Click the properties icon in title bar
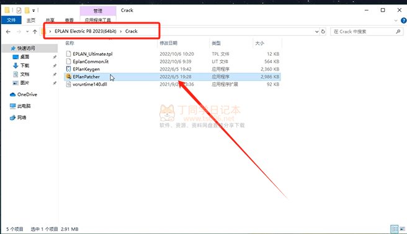407x234 pixels. click(x=19, y=11)
